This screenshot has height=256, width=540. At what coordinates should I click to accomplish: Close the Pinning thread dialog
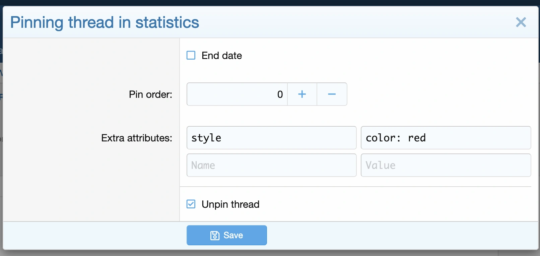coord(521,22)
